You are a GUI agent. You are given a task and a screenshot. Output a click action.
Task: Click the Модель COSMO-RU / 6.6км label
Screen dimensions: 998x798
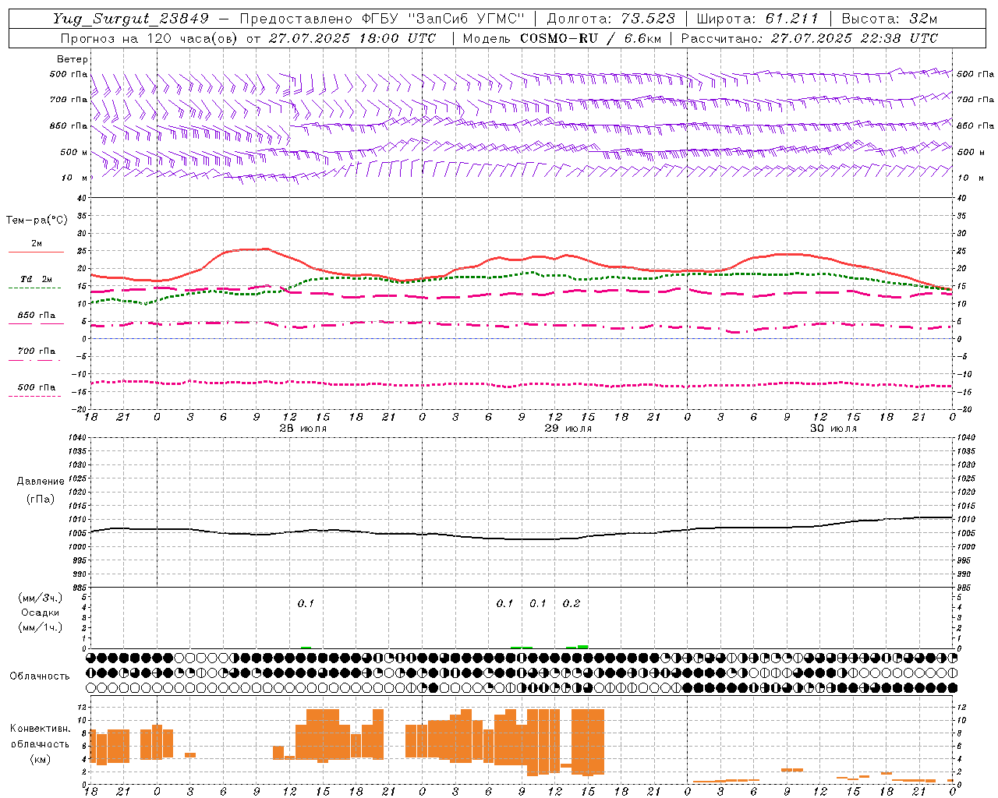pyautogui.click(x=562, y=37)
